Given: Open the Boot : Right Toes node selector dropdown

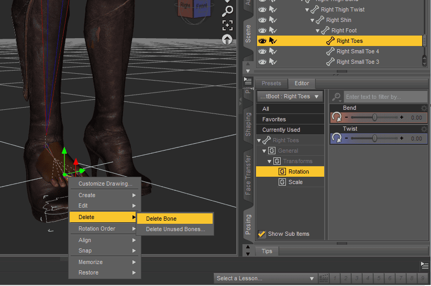Looking at the screenshot, I should 290,96.
